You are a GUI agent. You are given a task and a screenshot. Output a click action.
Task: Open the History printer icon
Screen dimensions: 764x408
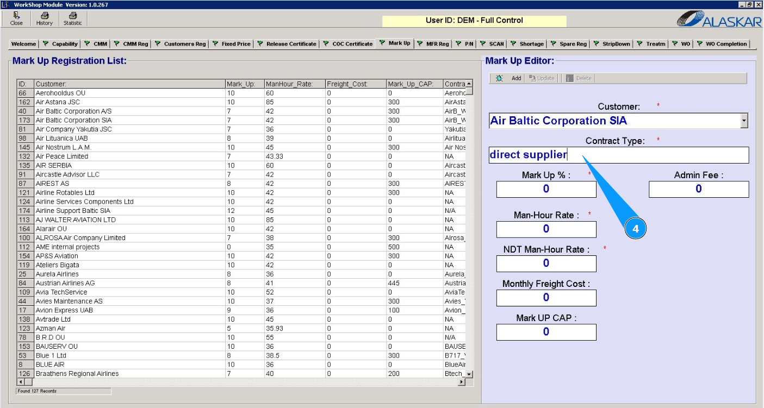(44, 16)
